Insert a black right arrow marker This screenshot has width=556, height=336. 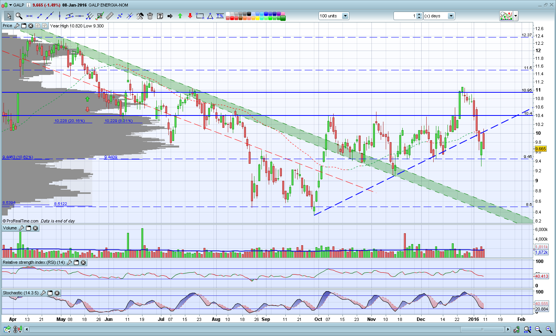click(x=170, y=16)
